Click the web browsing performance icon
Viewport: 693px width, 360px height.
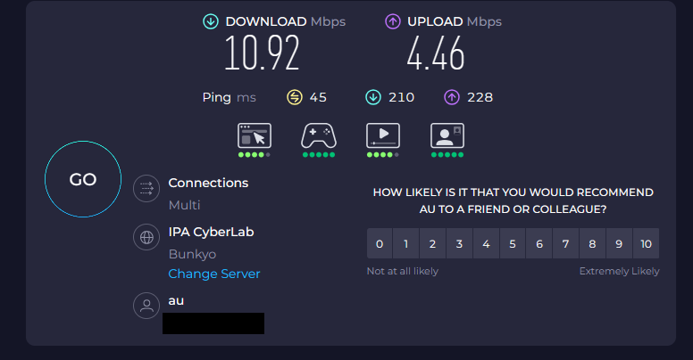coord(255,136)
